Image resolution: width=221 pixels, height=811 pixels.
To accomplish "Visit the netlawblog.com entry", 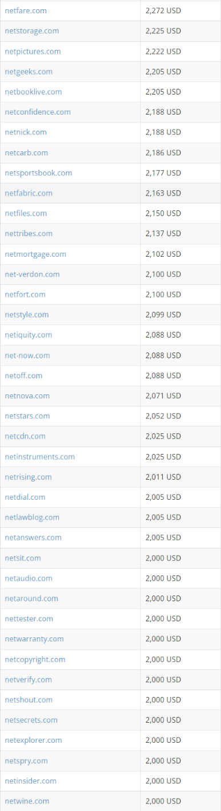I will click(32, 518).
